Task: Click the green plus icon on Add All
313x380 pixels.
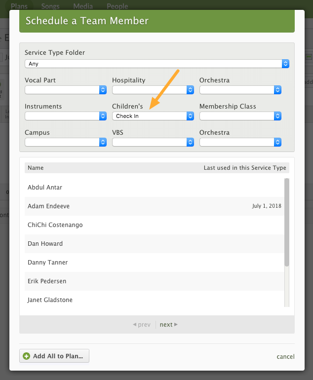Action: coord(27,356)
